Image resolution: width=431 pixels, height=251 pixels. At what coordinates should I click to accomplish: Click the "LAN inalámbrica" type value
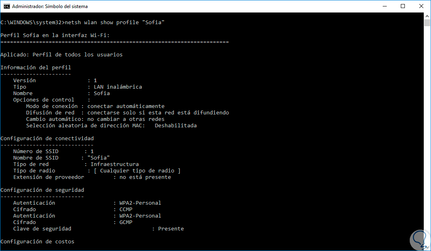pyautogui.click(x=118, y=87)
